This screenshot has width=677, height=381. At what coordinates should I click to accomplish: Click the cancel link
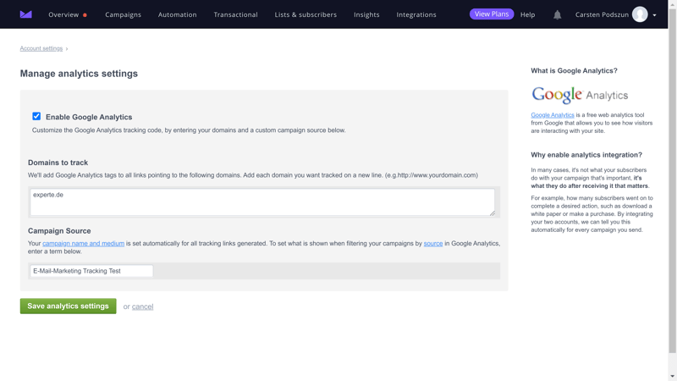click(142, 306)
